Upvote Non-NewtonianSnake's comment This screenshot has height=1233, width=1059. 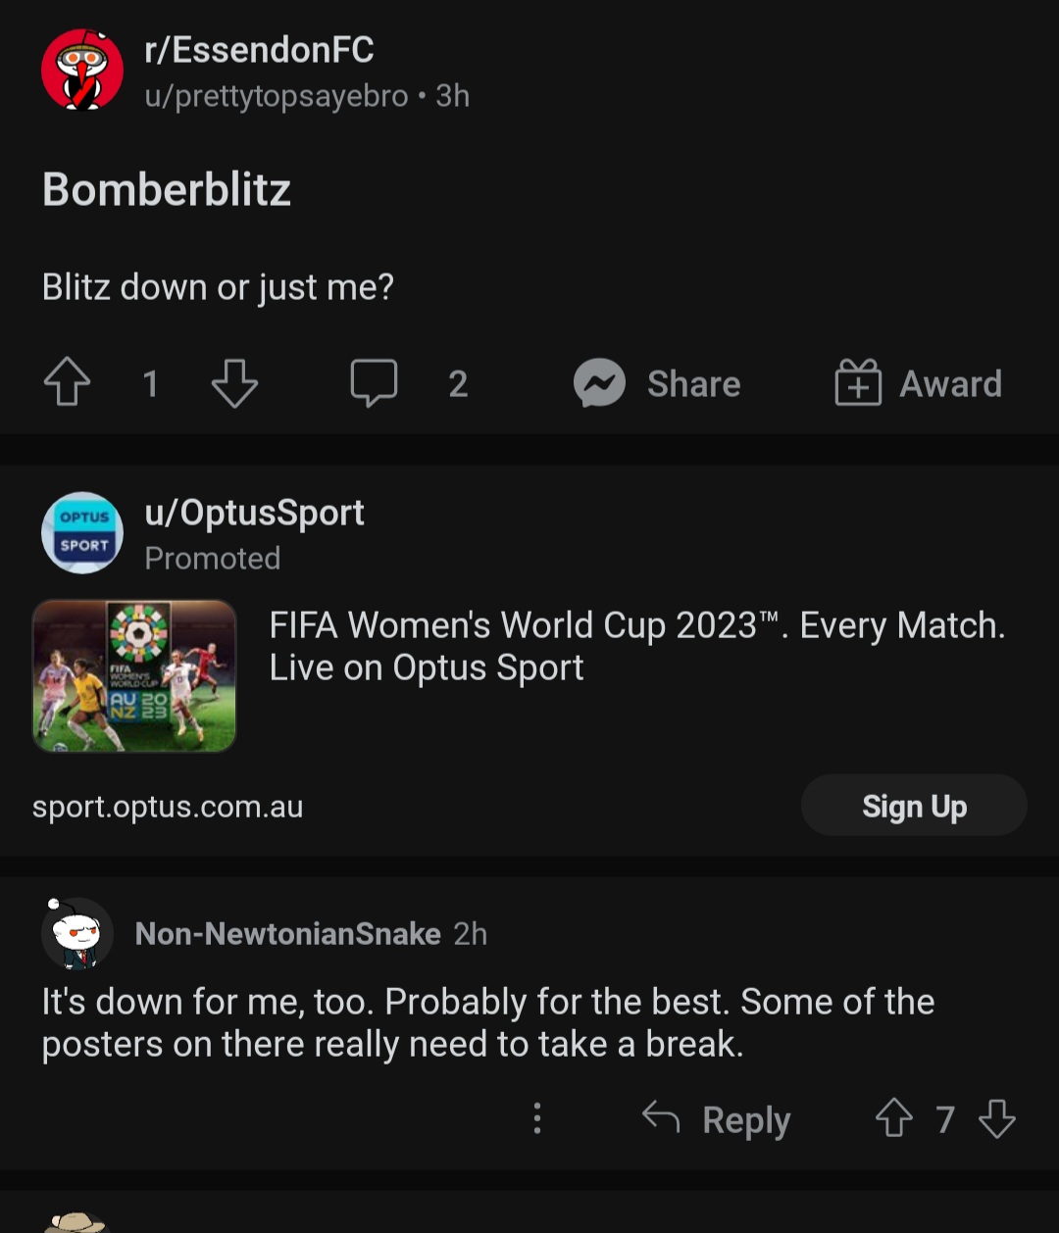point(893,1118)
